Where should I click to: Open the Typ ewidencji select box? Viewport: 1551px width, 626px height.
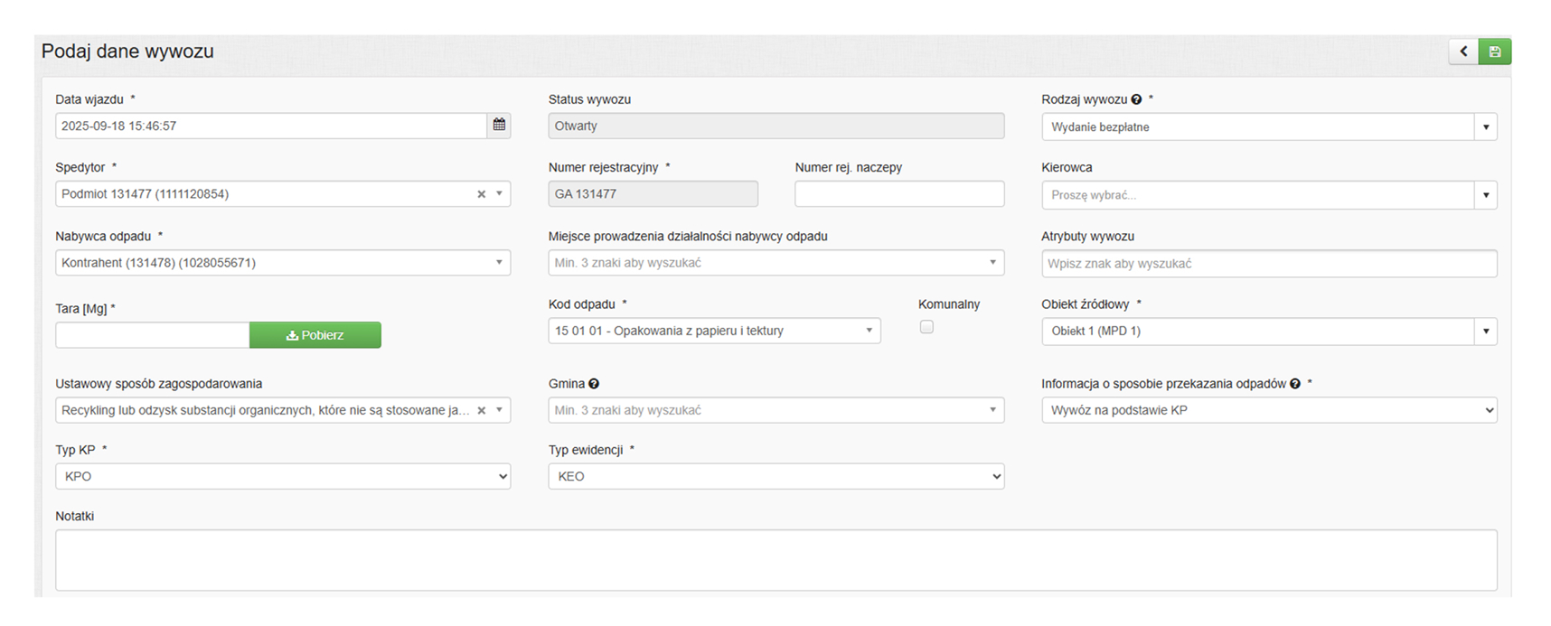[x=775, y=476]
